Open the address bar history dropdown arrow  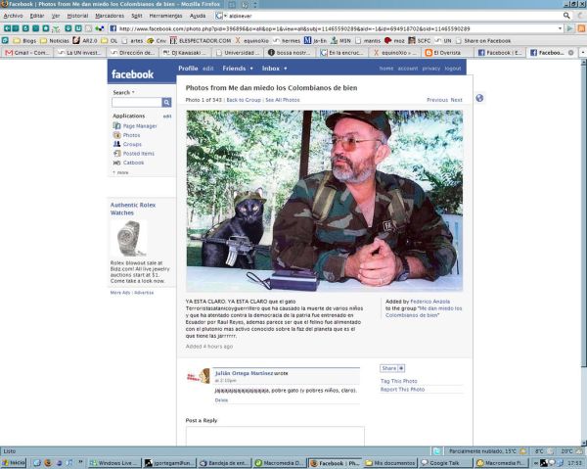pos(560,28)
